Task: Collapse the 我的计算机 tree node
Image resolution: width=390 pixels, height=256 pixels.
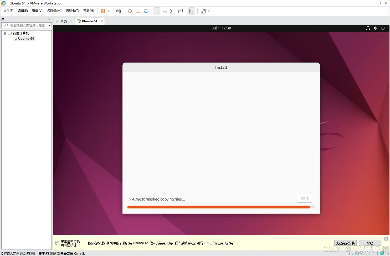Action: click(5, 33)
